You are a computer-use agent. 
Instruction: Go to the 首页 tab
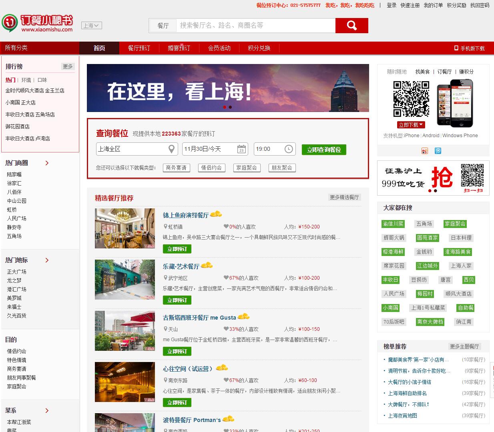pyautogui.click(x=99, y=48)
